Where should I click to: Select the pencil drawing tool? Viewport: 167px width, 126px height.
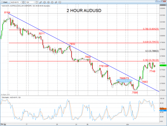[41, 2]
